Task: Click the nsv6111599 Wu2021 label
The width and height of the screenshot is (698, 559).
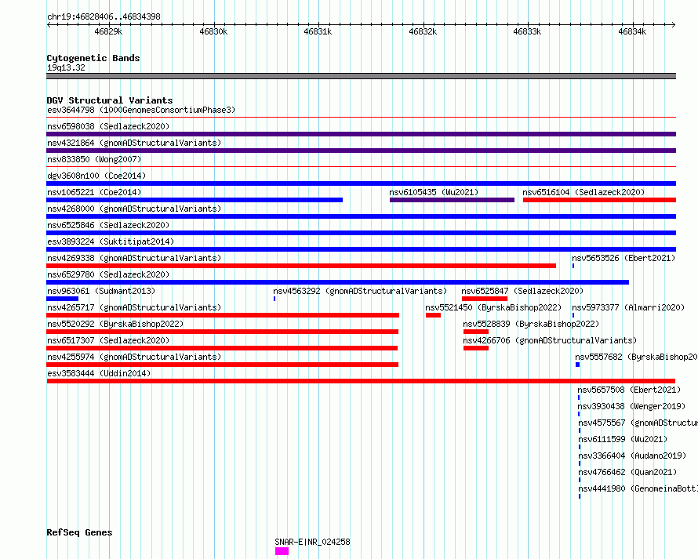Action: pos(623,439)
